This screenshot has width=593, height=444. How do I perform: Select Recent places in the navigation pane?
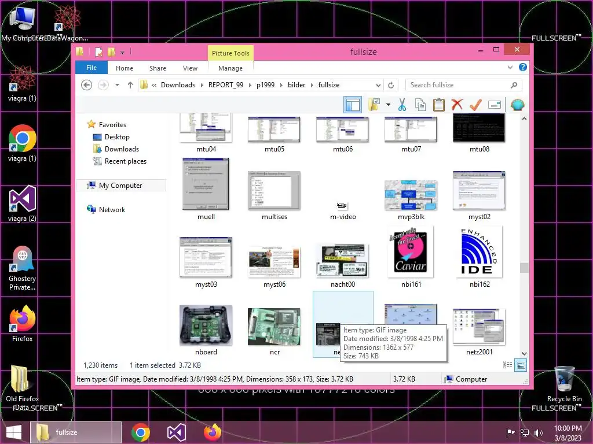click(x=126, y=161)
